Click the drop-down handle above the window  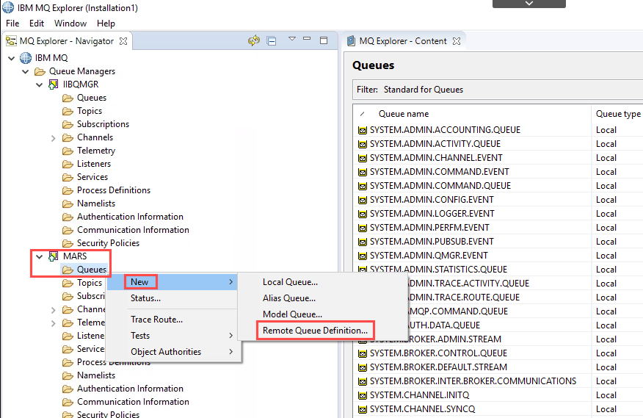(x=529, y=3)
